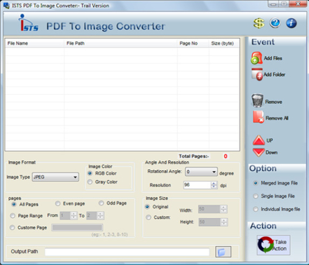The width and height of the screenshot is (309, 265).
Task: Click the File Name column header
Action: 35,43
